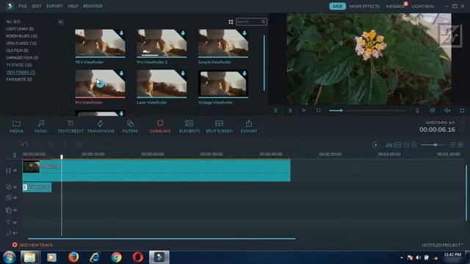Click the Export icon in toolbar

coord(249,127)
